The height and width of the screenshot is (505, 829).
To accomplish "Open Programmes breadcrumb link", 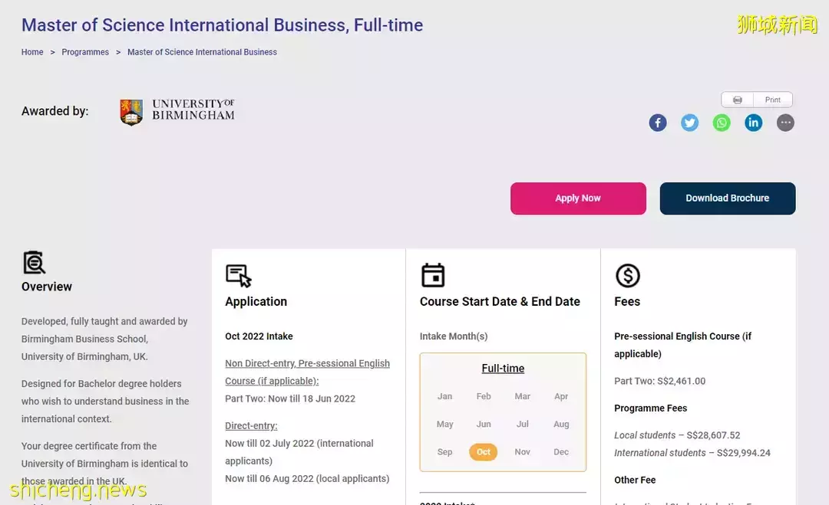I will pyautogui.click(x=85, y=52).
